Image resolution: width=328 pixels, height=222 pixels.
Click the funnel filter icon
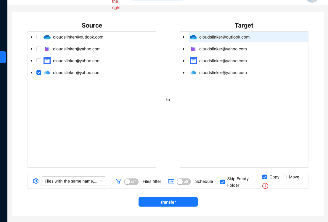click(x=119, y=181)
